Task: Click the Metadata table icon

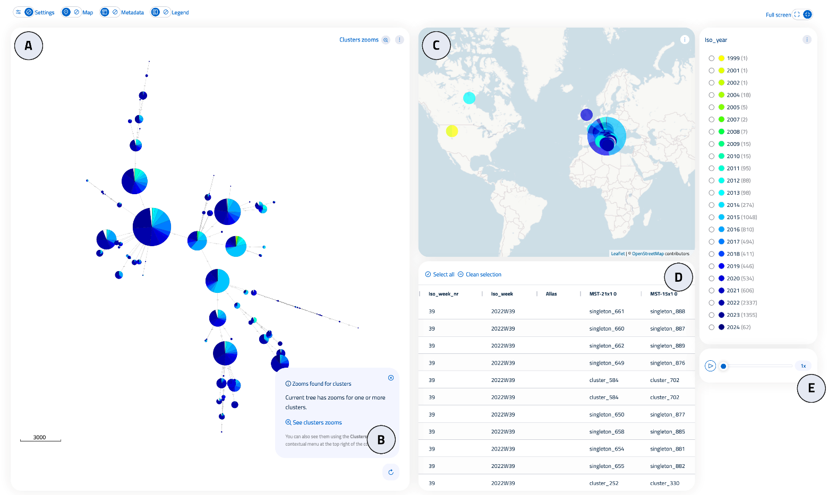Action: tap(105, 12)
